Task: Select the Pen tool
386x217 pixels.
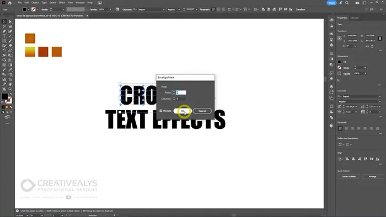Action: coord(4,31)
